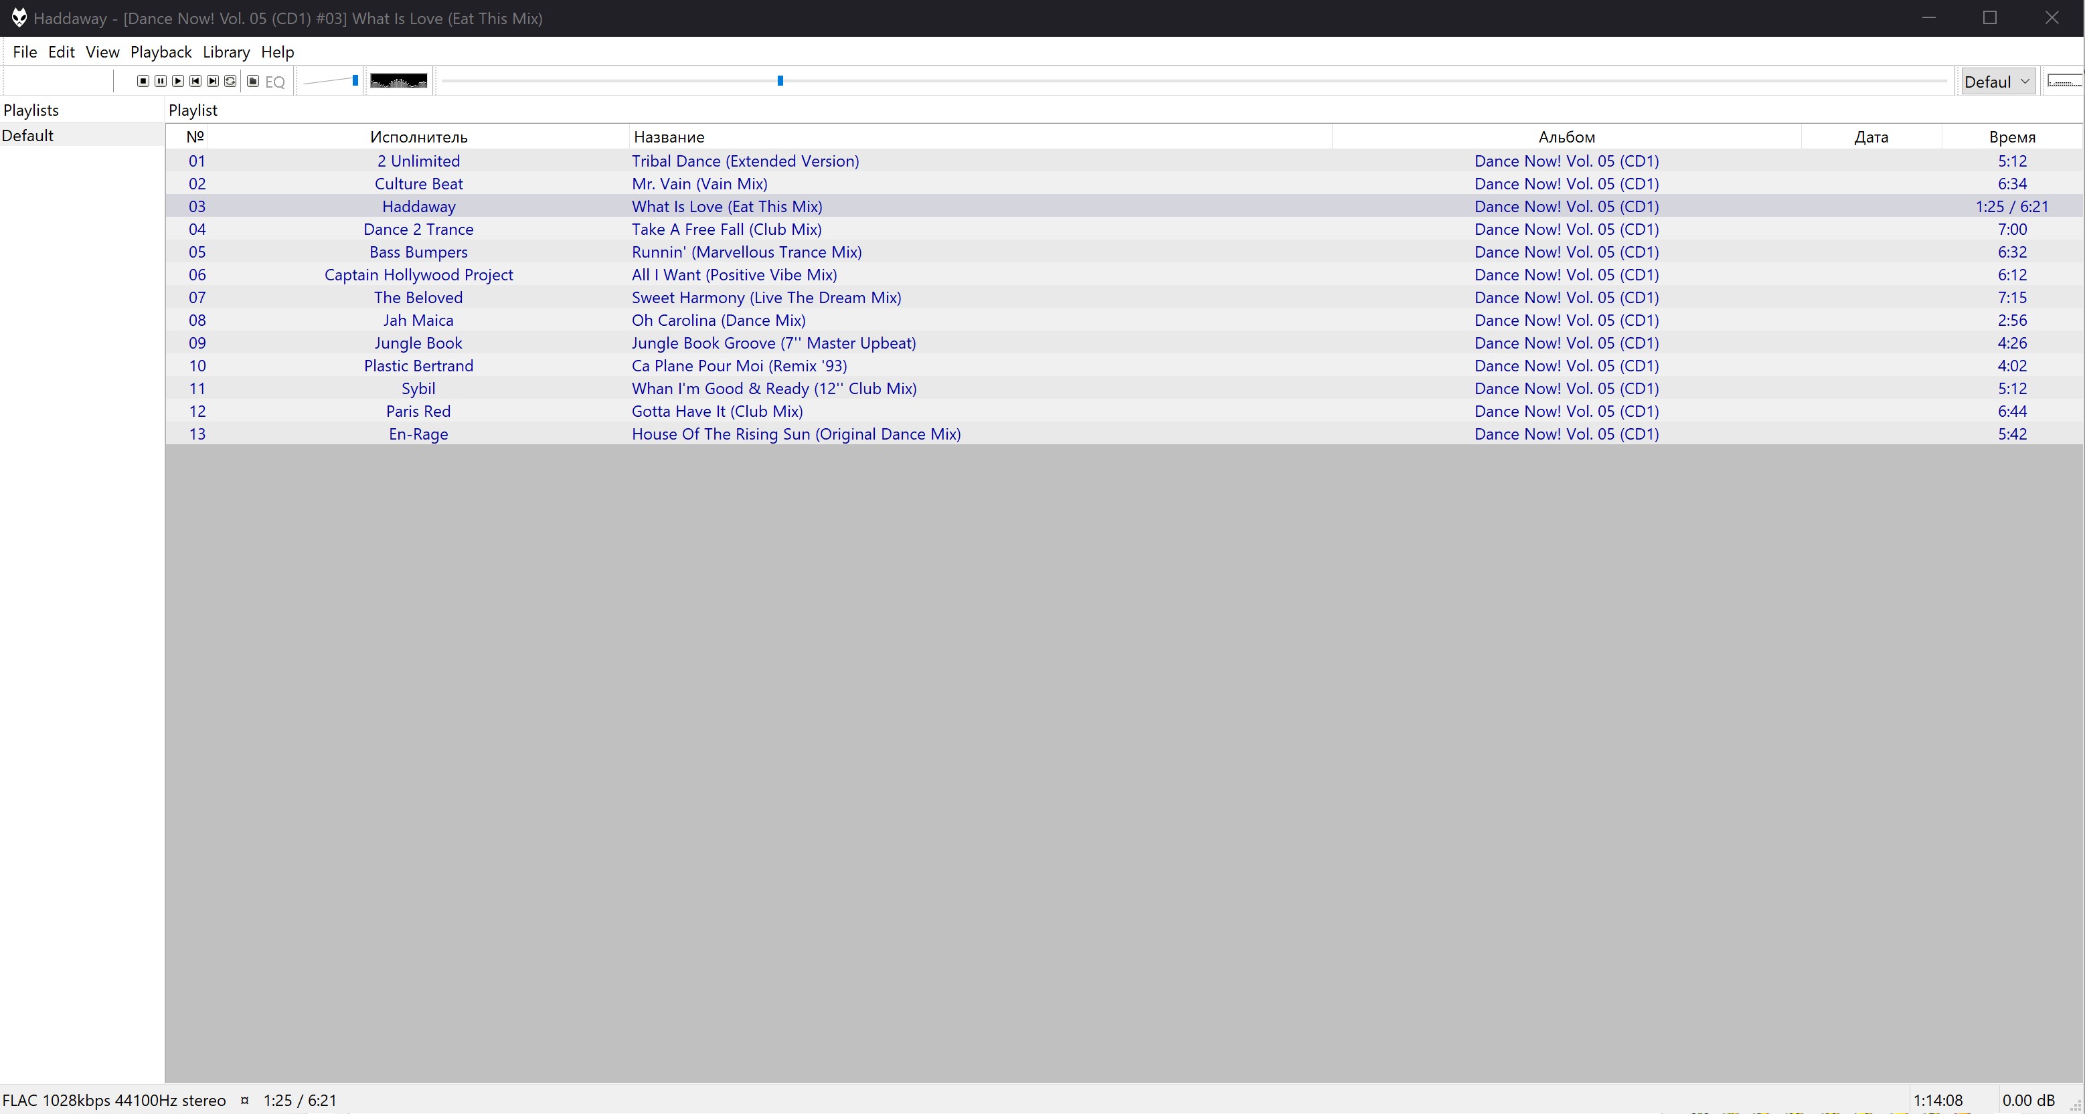Click the spectrum visualization display
2085x1114 pixels.
pyautogui.click(x=398, y=81)
